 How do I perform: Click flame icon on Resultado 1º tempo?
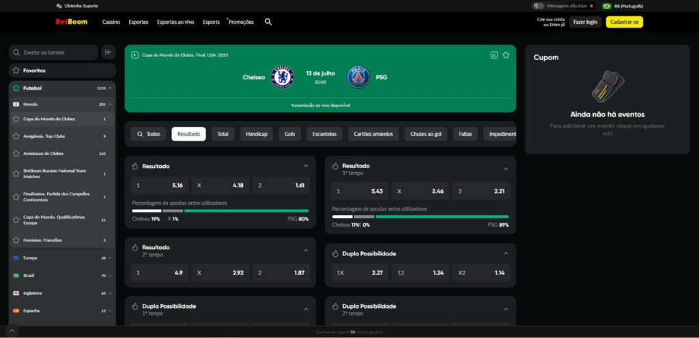[335, 166]
